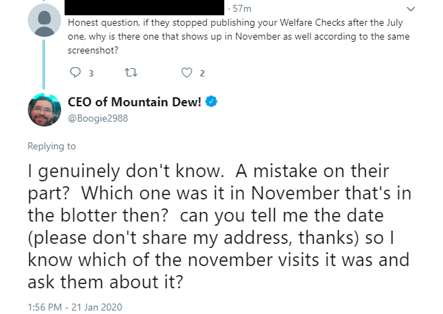Open the default gray avatar of the first commenter
This screenshot has height=314, width=443.
click(x=44, y=20)
